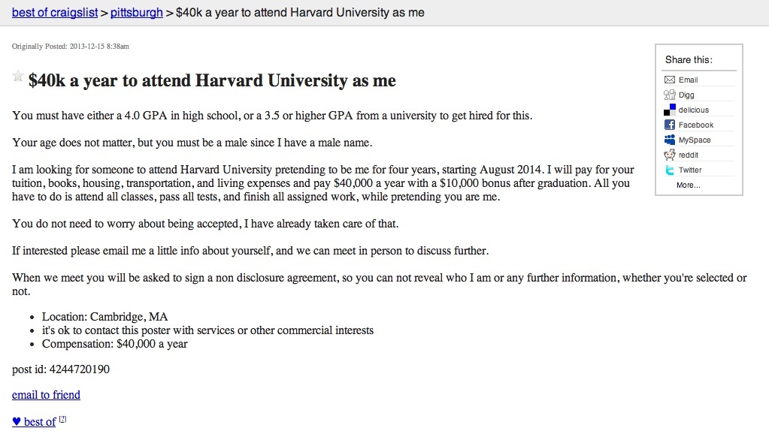The image size is (769, 440).
Task: Click the Facebook text label in share box
Action: point(695,125)
